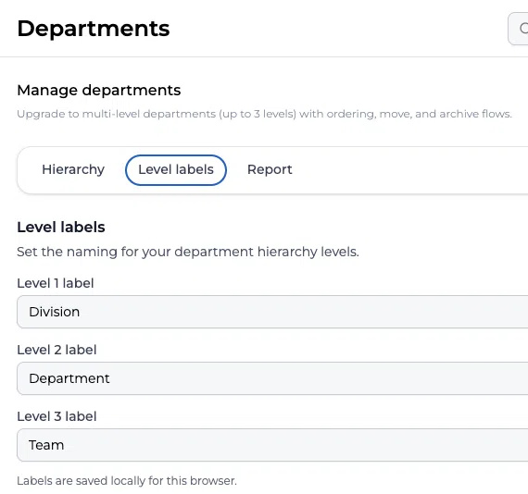
Task: Switch to the Hierarchy tab
Action: [x=73, y=169]
